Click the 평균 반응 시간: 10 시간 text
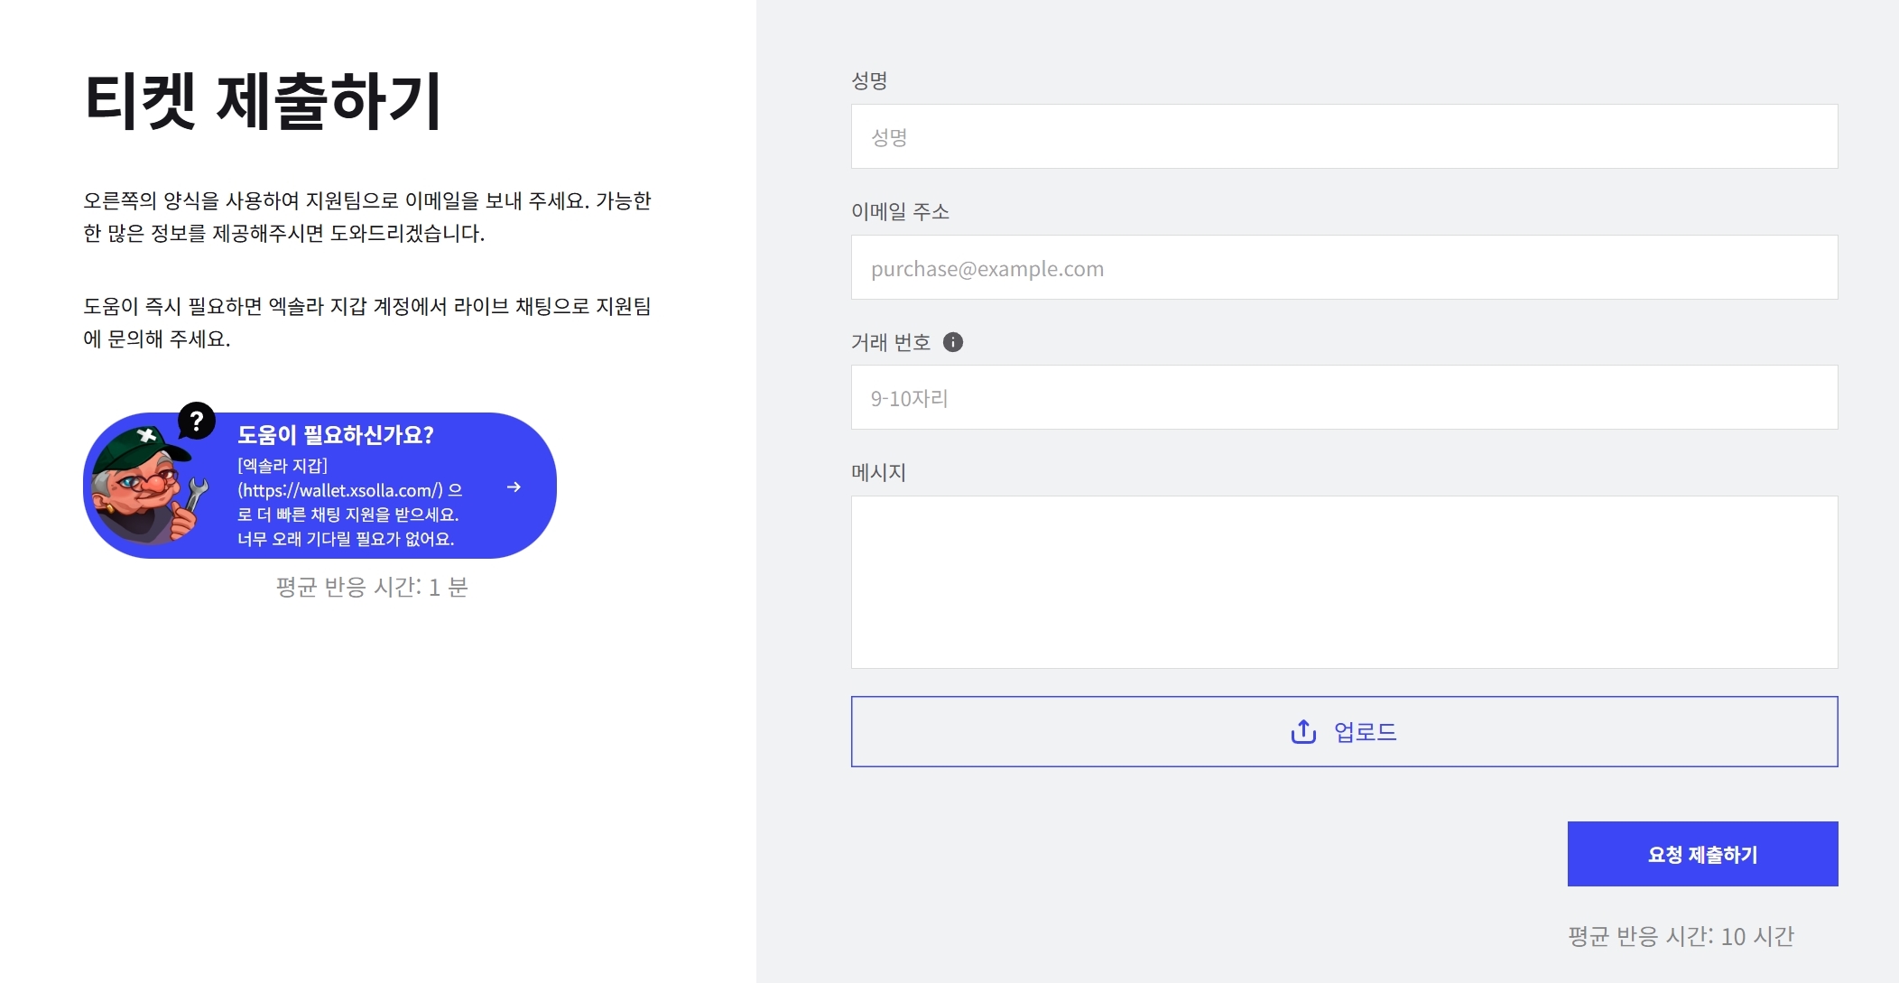 click(x=1681, y=936)
